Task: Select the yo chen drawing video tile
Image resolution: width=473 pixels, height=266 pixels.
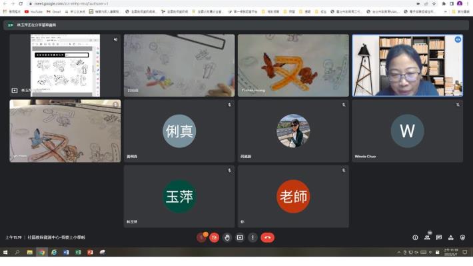Action: click(x=65, y=131)
